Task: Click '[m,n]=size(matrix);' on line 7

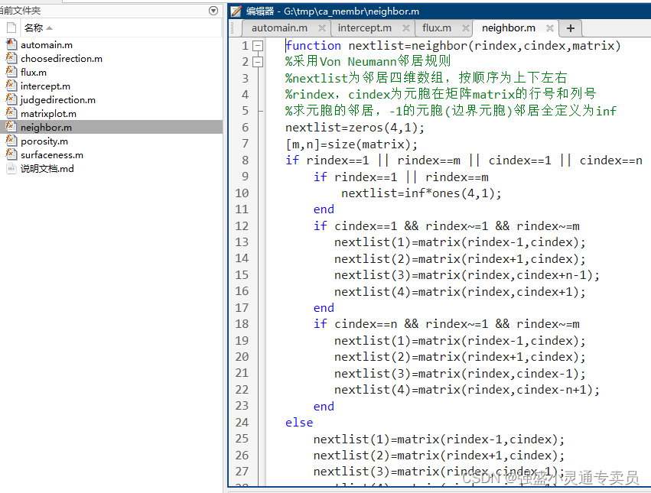Action: coord(352,144)
